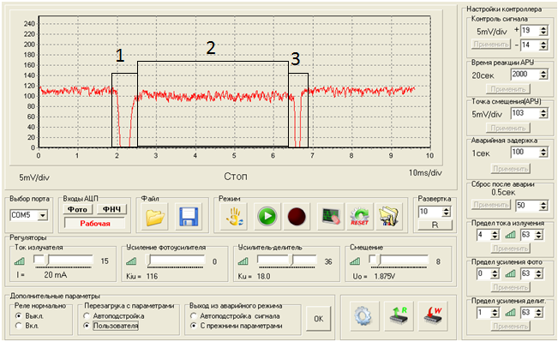
Task: Open file with the yellow folder icon
Action: [x=155, y=217]
